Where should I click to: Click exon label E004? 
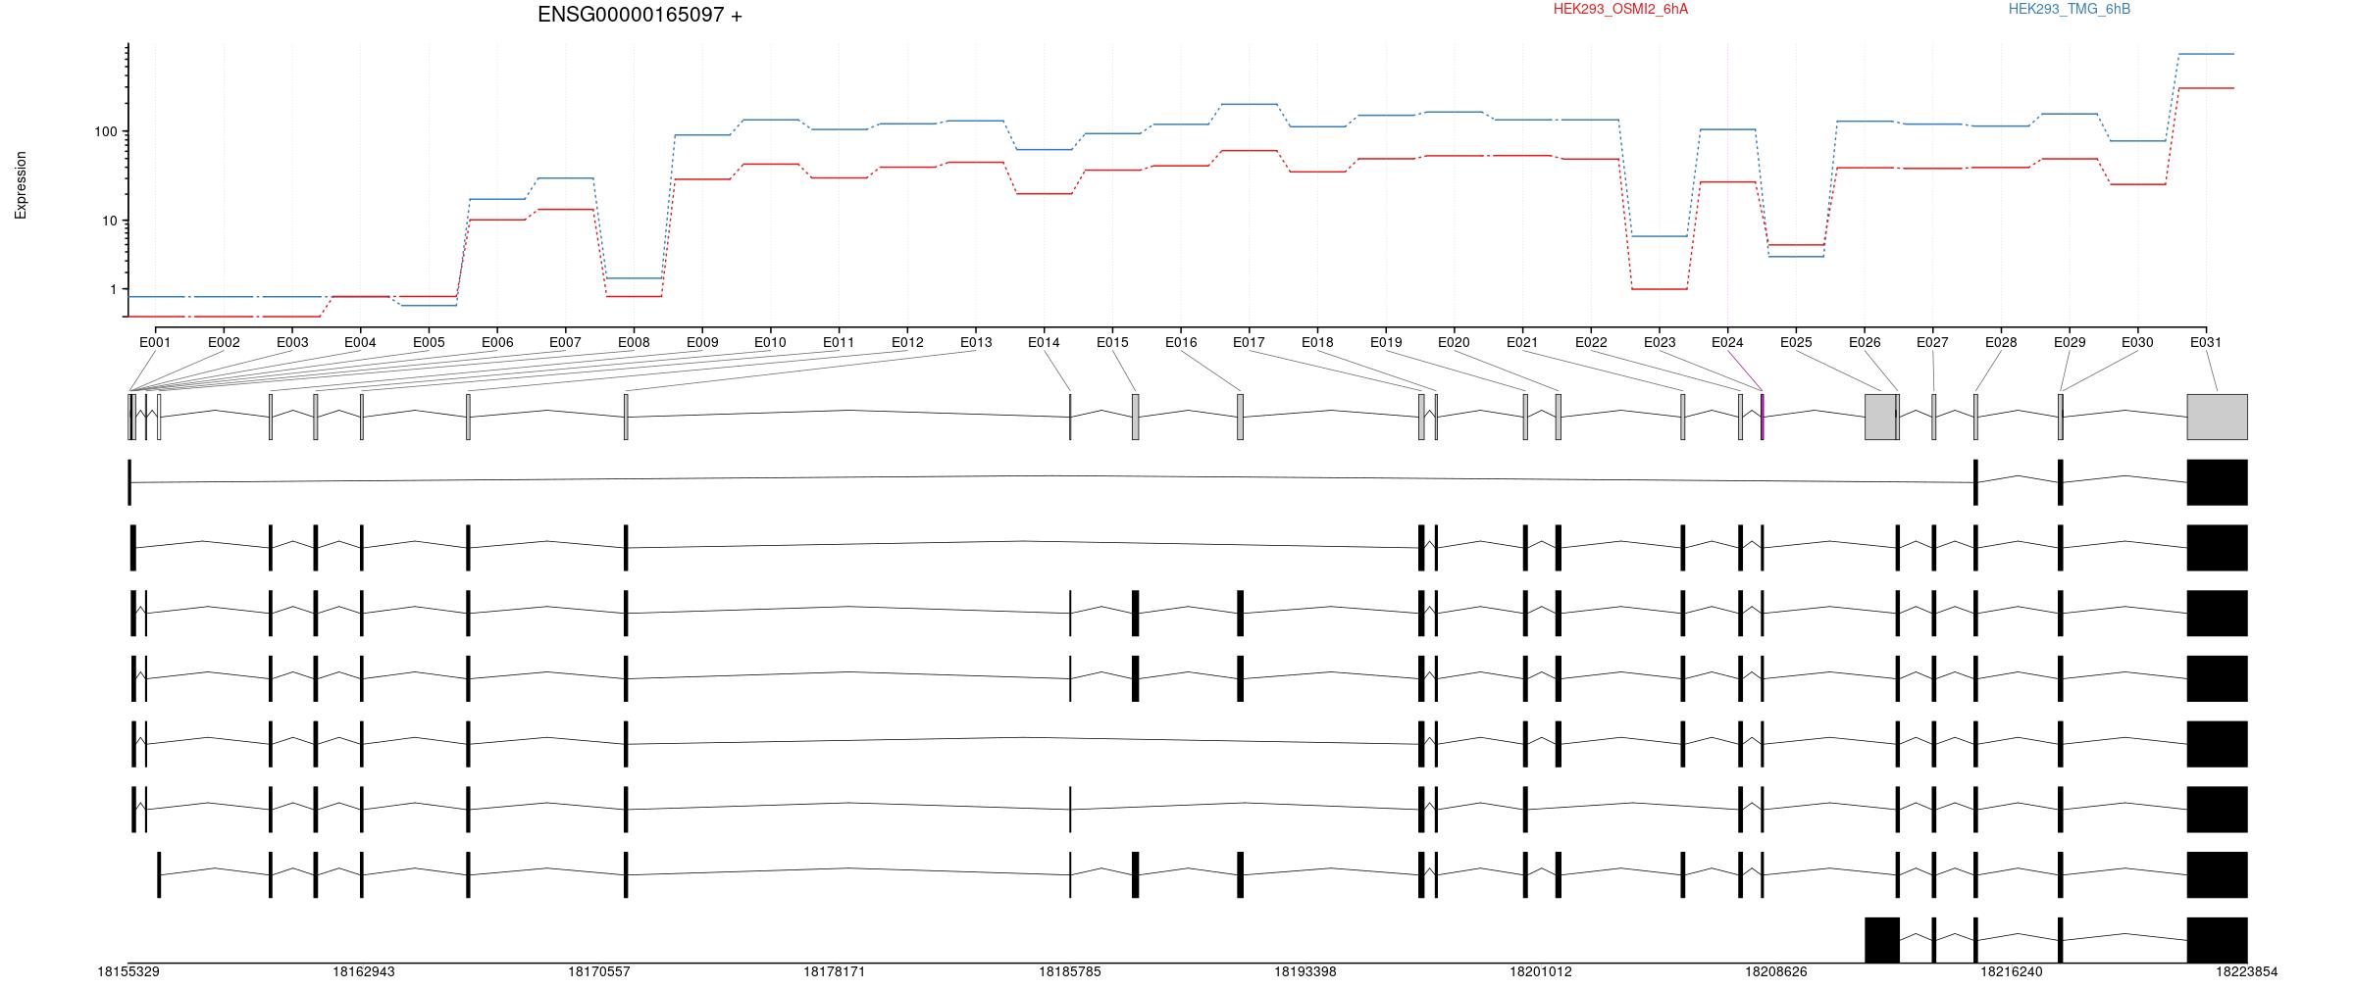[x=360, y=342]
